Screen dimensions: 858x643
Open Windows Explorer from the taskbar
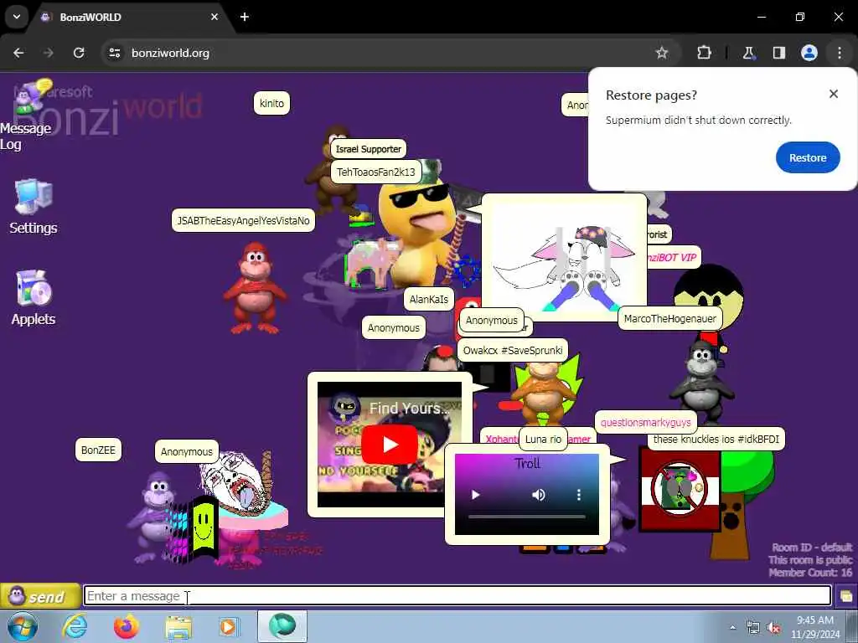tap(178, 627)
